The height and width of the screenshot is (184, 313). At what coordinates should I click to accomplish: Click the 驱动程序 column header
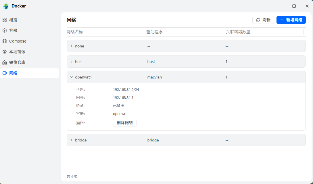pyautogui.click(x=154, y=32)
